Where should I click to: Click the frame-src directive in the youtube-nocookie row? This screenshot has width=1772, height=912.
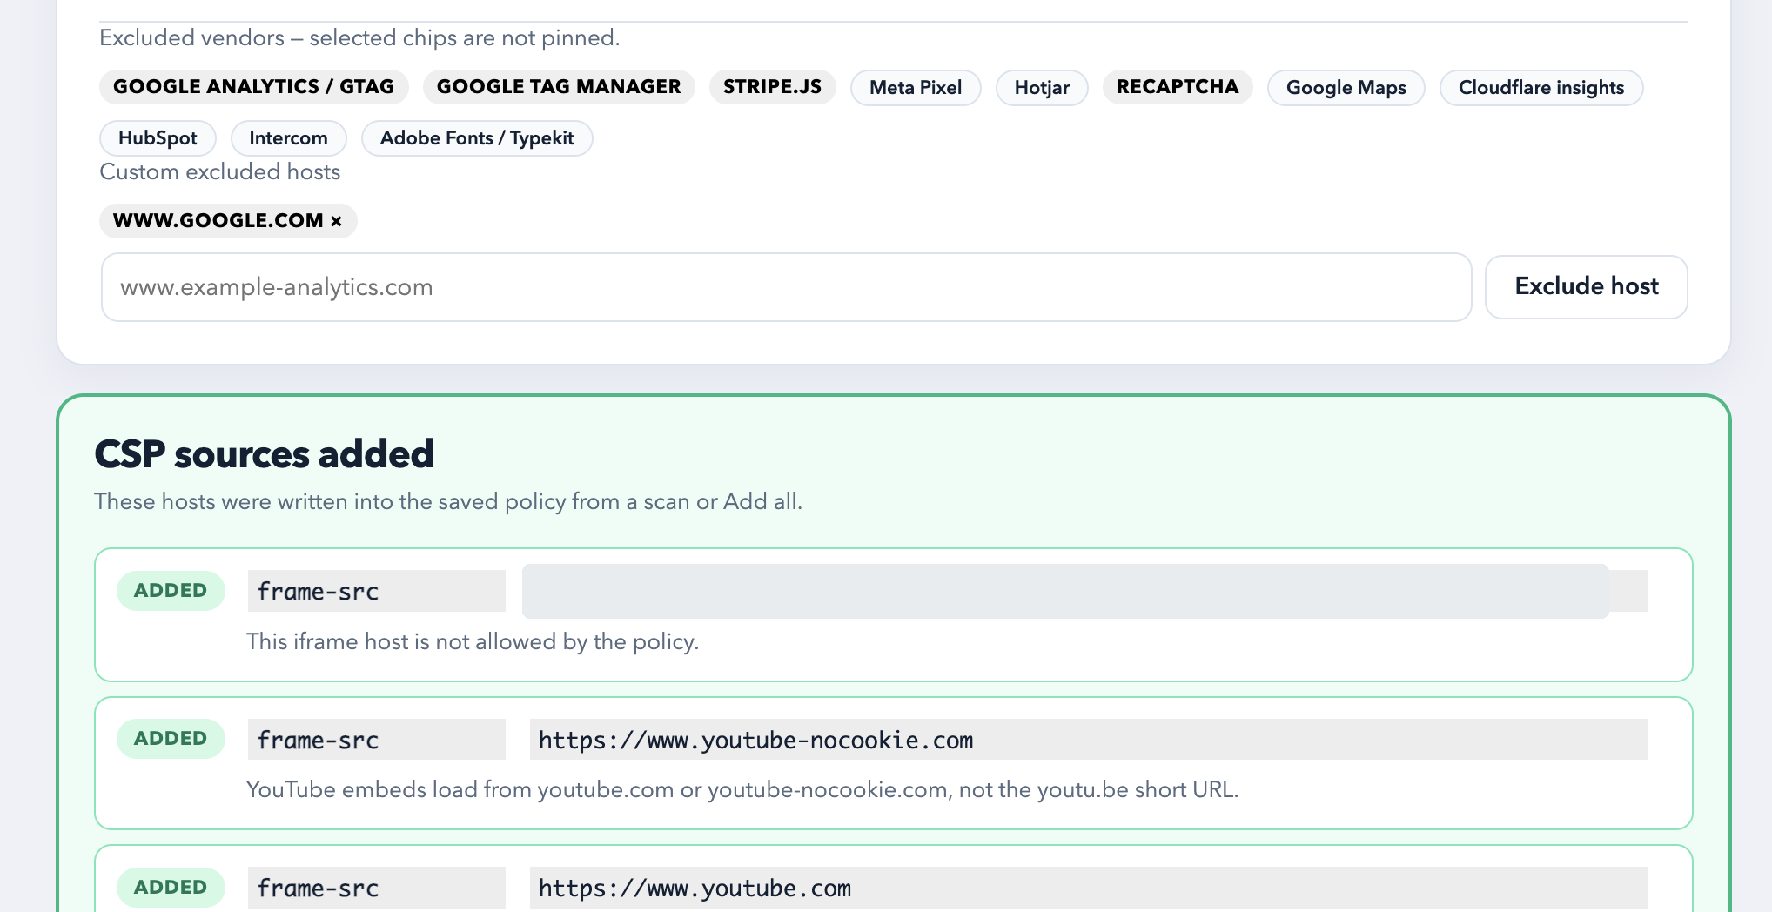[376, 740]
